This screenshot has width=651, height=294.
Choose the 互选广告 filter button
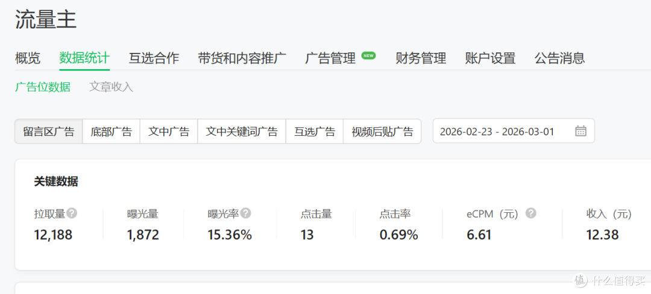[315, 132]
